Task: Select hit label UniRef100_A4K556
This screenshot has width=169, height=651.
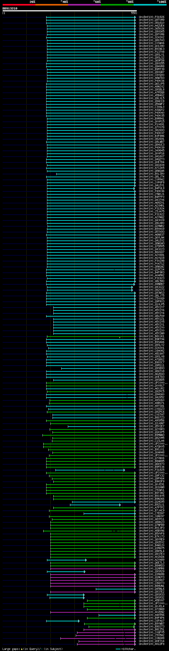Action: [152, 615]
